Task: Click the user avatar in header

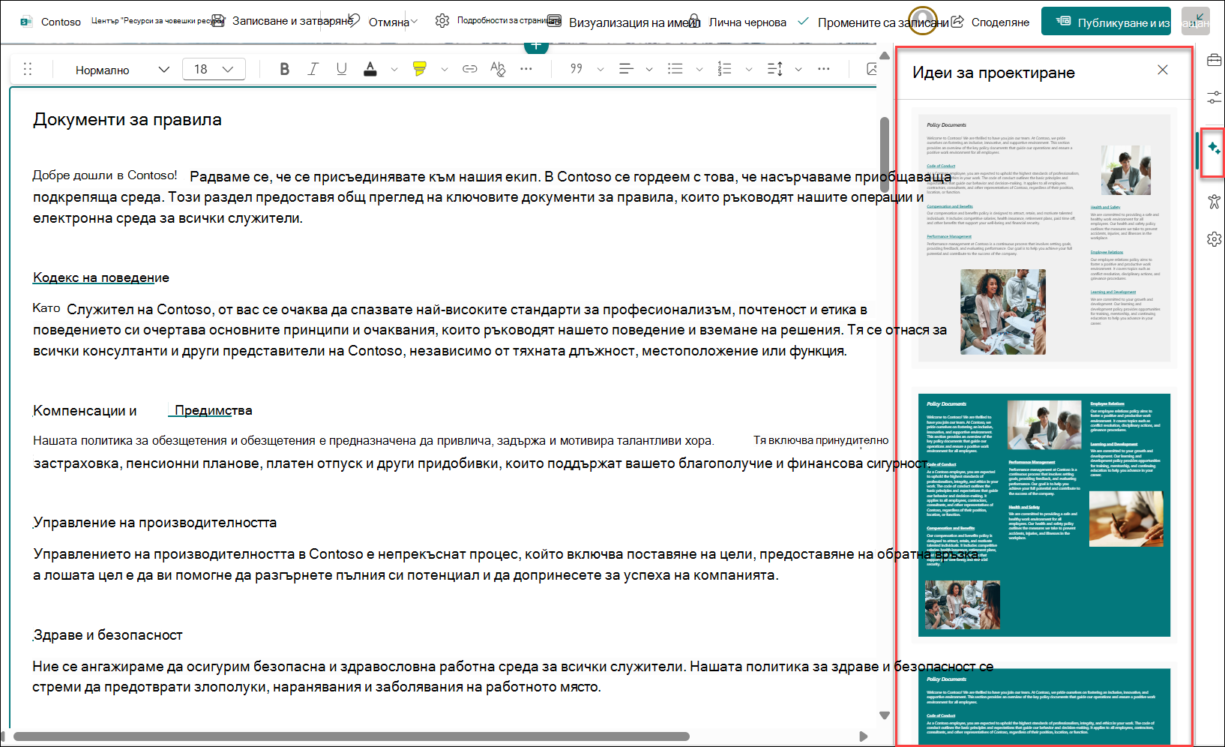Action: (923, 20)
